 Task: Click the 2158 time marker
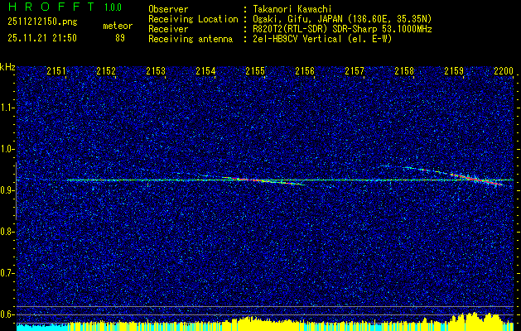[x=404, y=71]
